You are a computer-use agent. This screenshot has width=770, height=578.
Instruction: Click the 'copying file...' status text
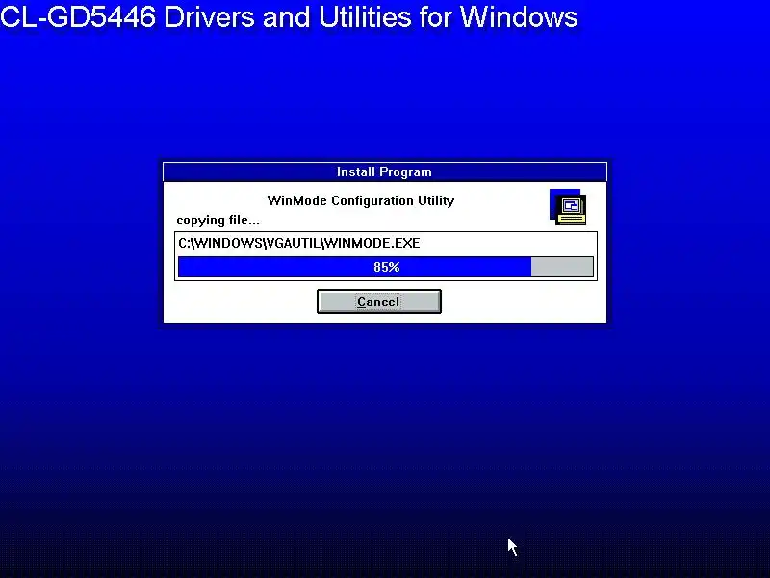click(218, 221)
